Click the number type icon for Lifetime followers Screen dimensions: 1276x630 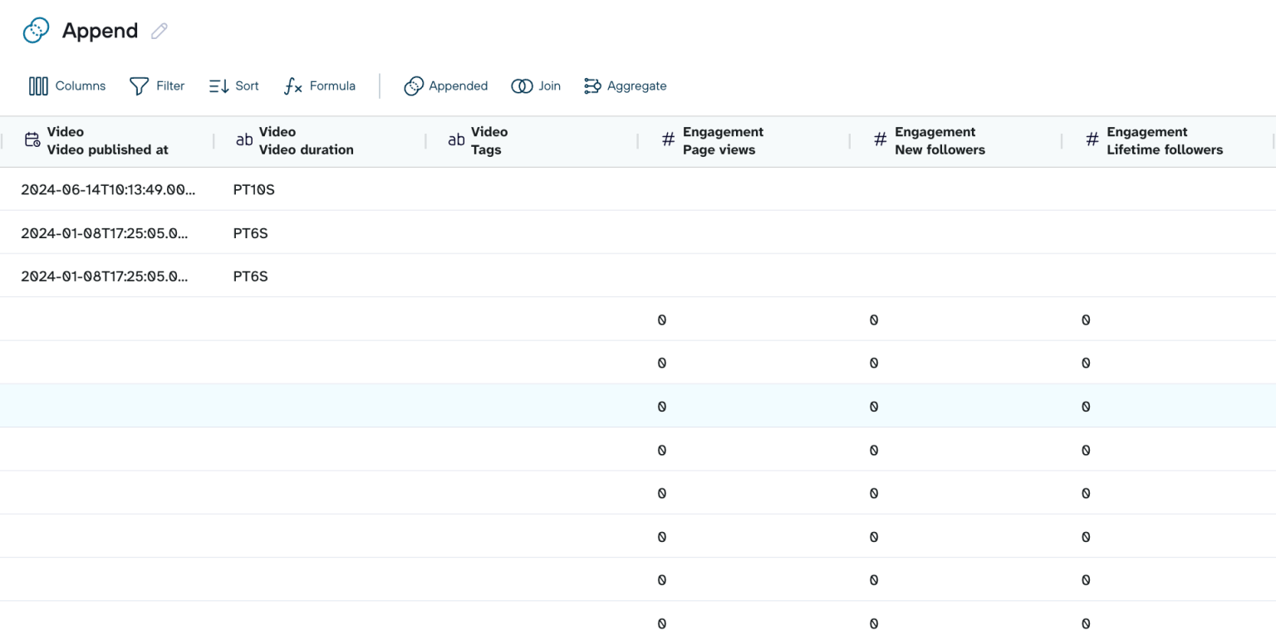[1092, 140]
